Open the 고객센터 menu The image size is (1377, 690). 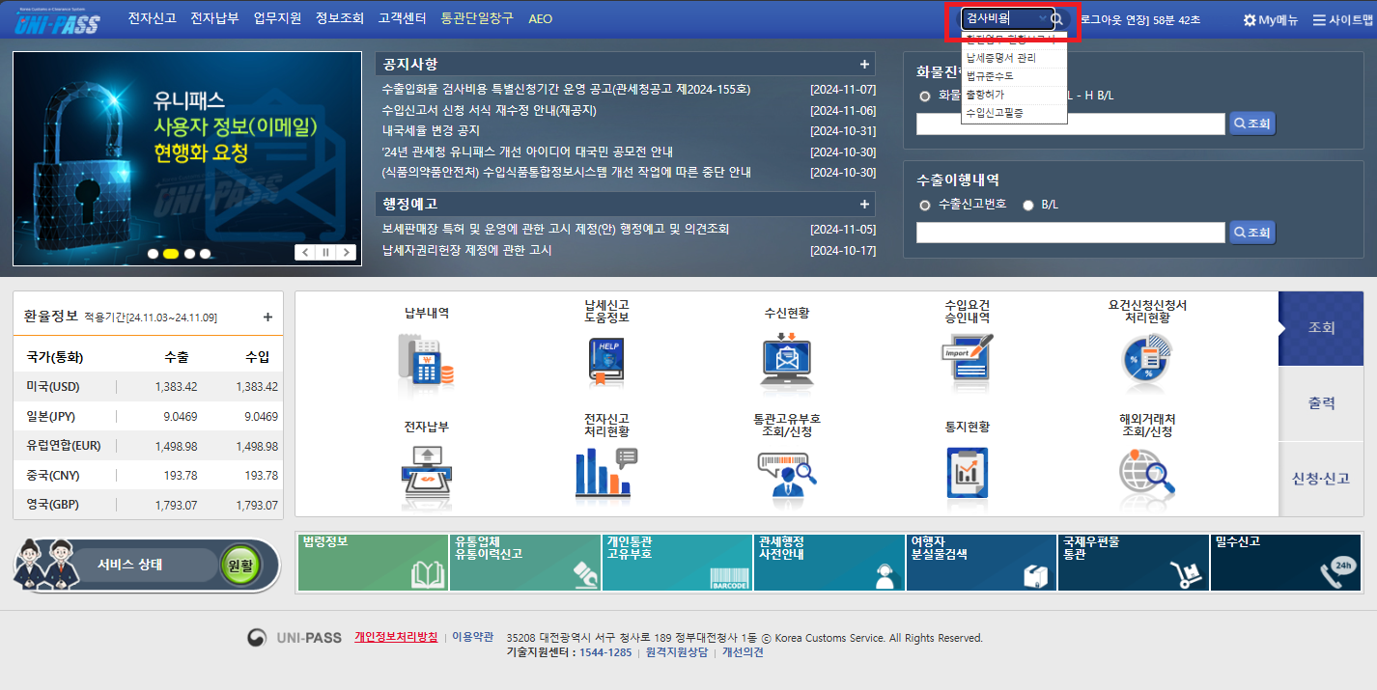click(x=403, y=18)
